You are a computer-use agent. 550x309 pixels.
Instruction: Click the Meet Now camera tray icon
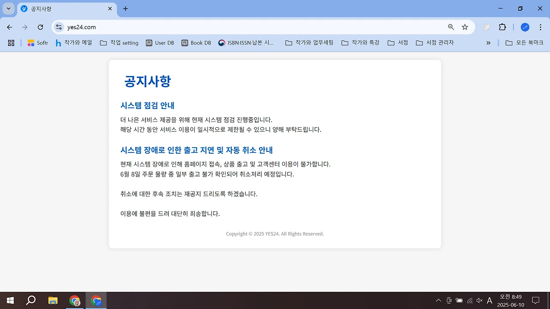click(x=449, y=300)
